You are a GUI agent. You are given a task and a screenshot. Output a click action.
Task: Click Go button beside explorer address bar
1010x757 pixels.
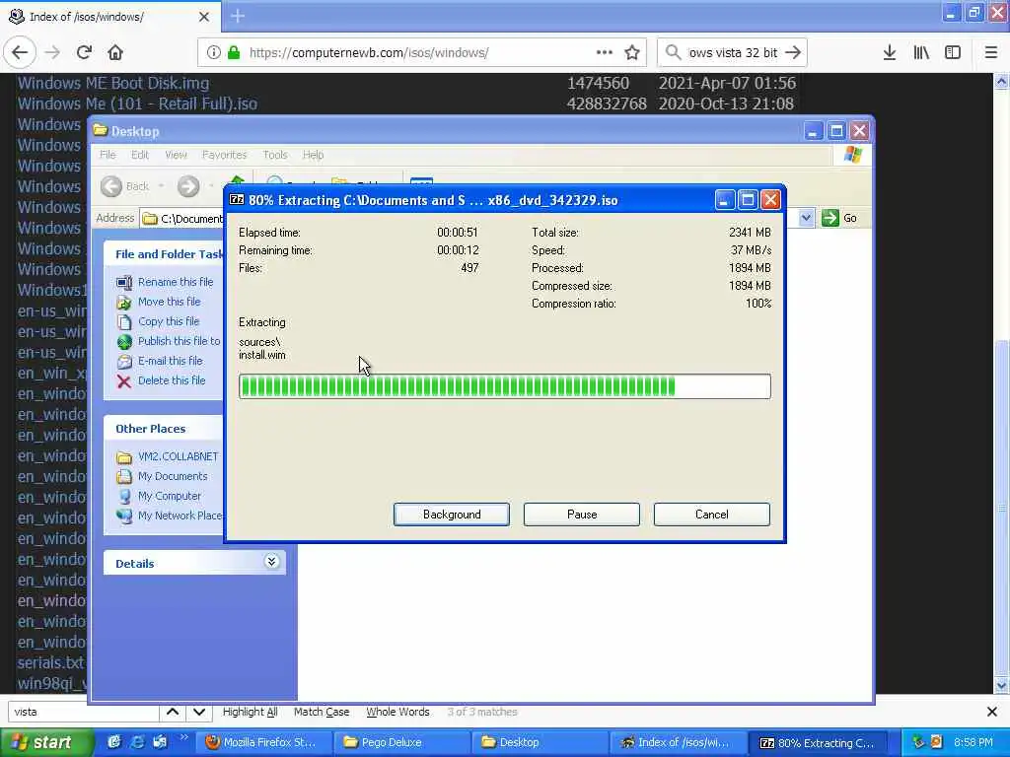click(840, 218)
